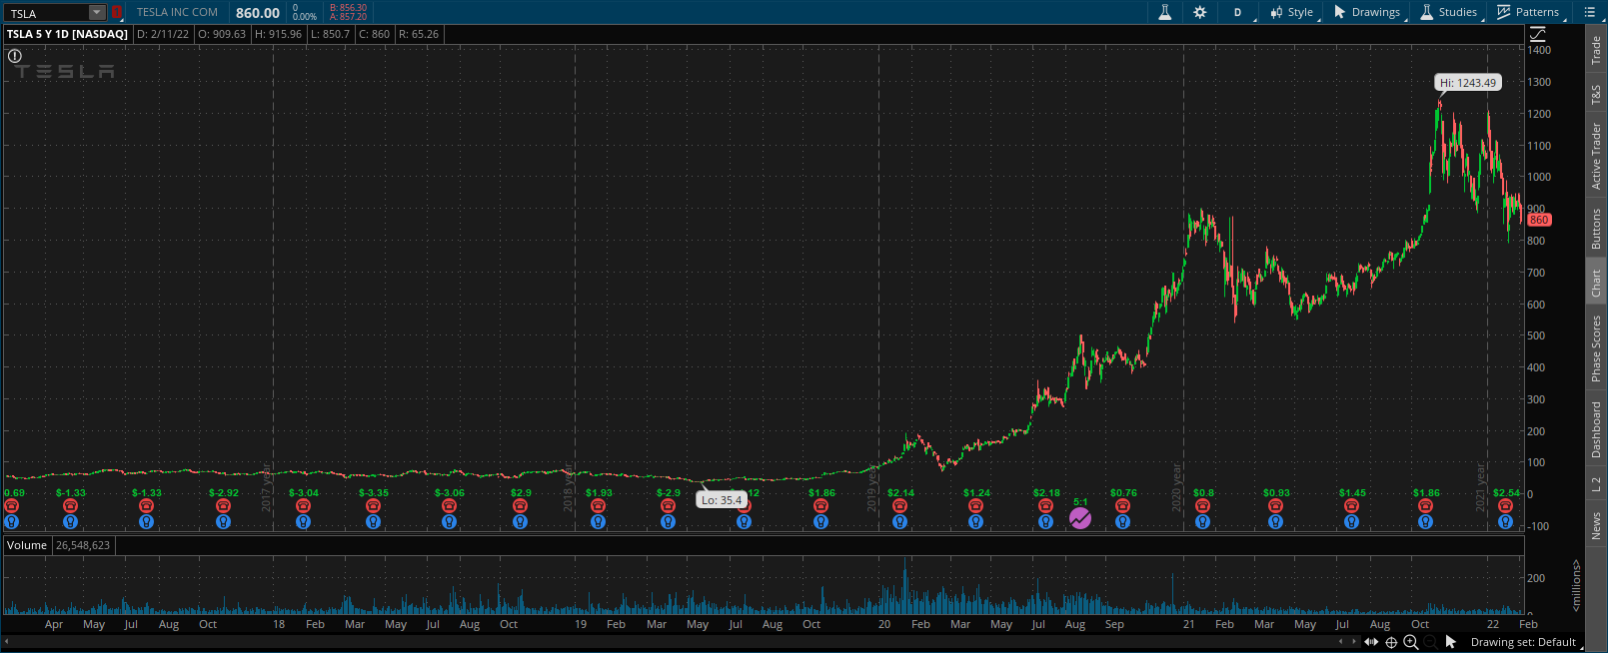The width and height of the screenshot is (1608, 653).
Task: Click the blue lightbulb icon under $1.45
Action: click(x=1351, y=521)
